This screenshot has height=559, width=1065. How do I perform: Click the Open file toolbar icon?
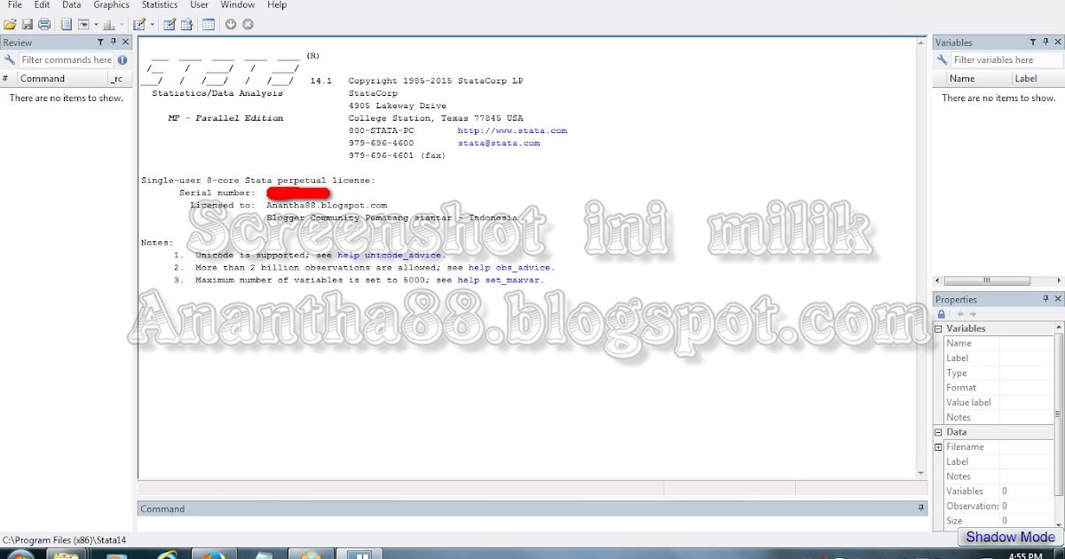click(x=10, y=25)
